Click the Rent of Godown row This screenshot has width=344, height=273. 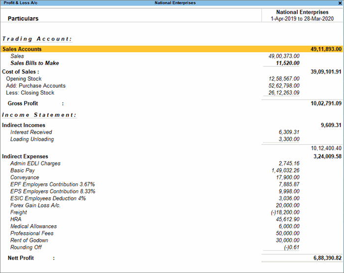coord(30,240)
